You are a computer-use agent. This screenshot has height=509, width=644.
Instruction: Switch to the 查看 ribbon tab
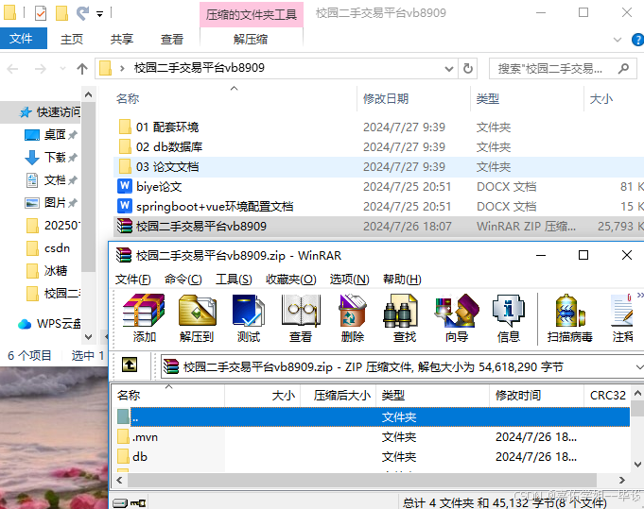(172, 40)
